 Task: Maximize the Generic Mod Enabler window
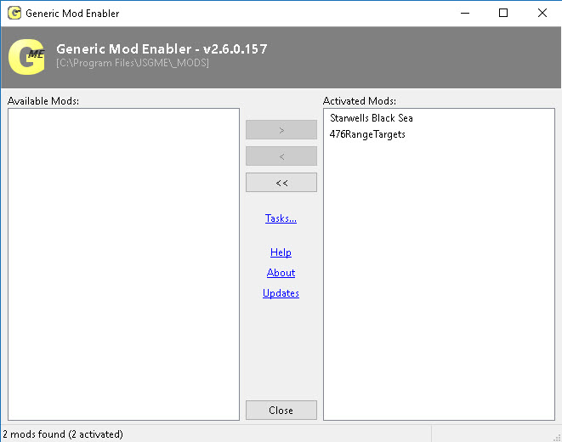pyautogui.click(x=503, y=14)
